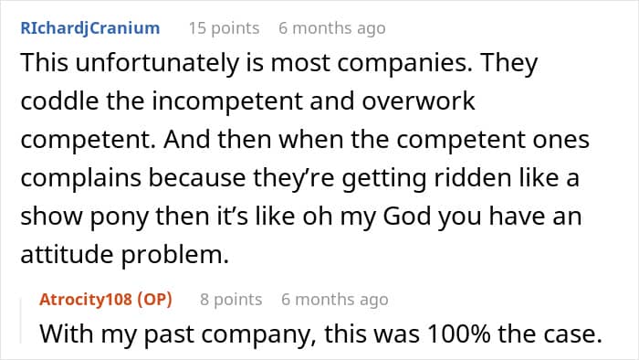Image resolution: width=639 pixels, height=360 pixels.
Task: Click the word 'overwork' in the comment
Action: [418, 101]
